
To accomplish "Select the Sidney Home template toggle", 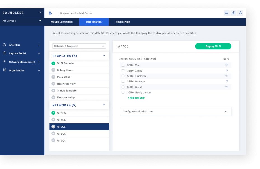I will pos(53,70).
